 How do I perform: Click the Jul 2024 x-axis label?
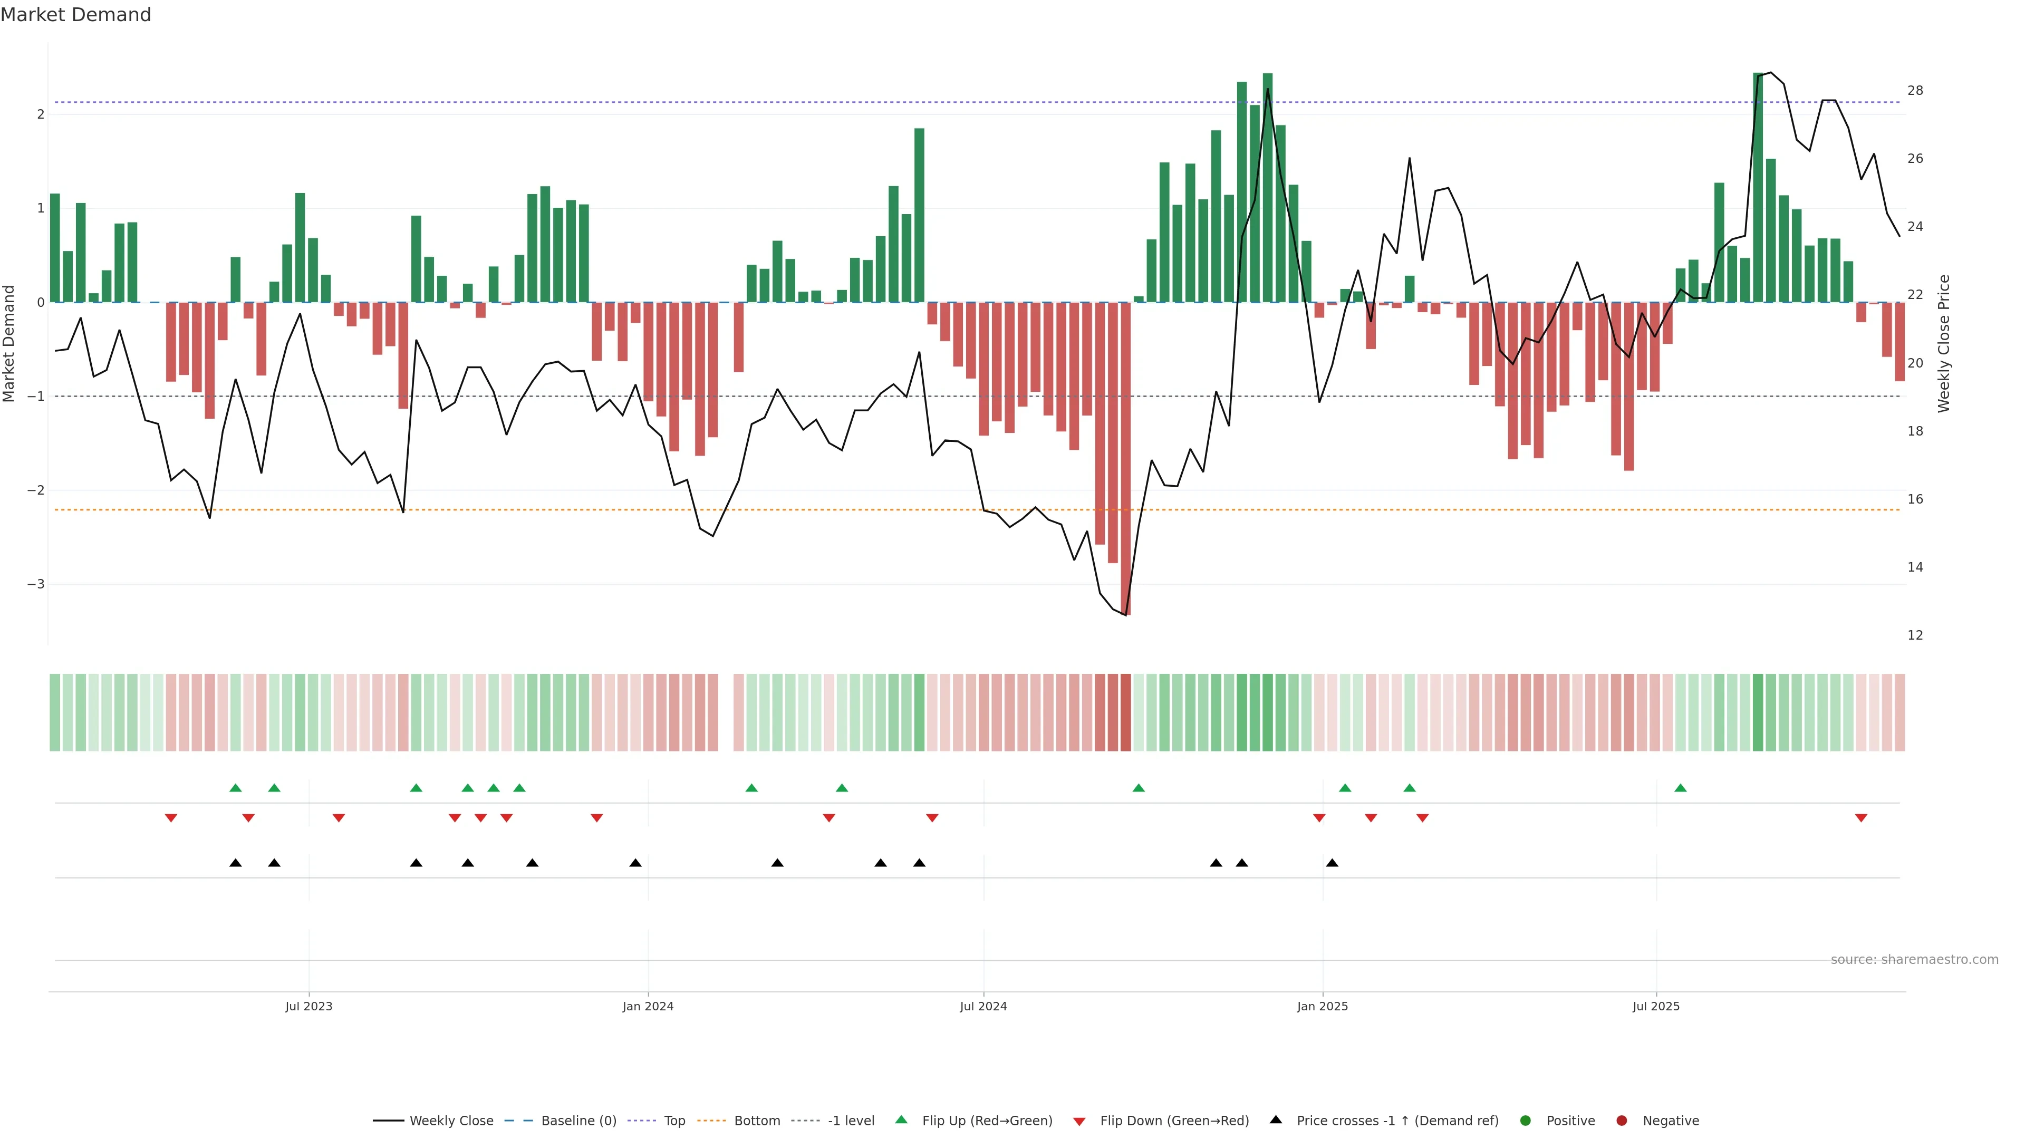pyautogui.click(x=982, y=1006)
